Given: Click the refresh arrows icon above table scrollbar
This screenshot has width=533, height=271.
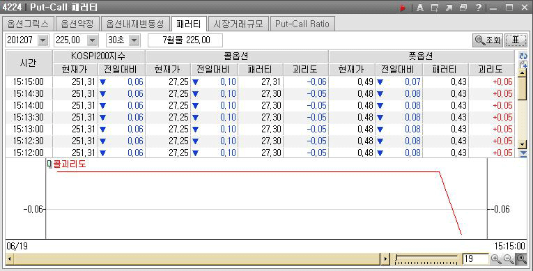Looking at the screenshot, I should click(523, 56).
